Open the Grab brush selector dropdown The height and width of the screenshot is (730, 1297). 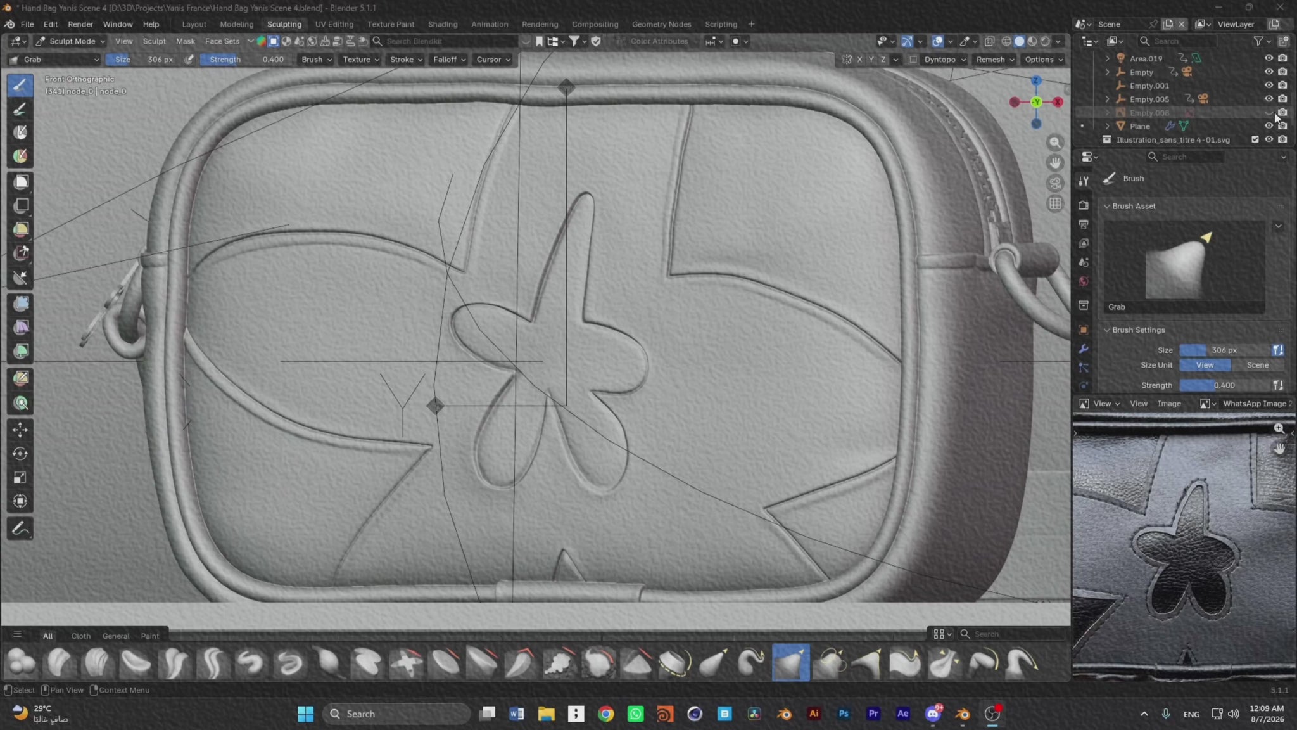54,60
